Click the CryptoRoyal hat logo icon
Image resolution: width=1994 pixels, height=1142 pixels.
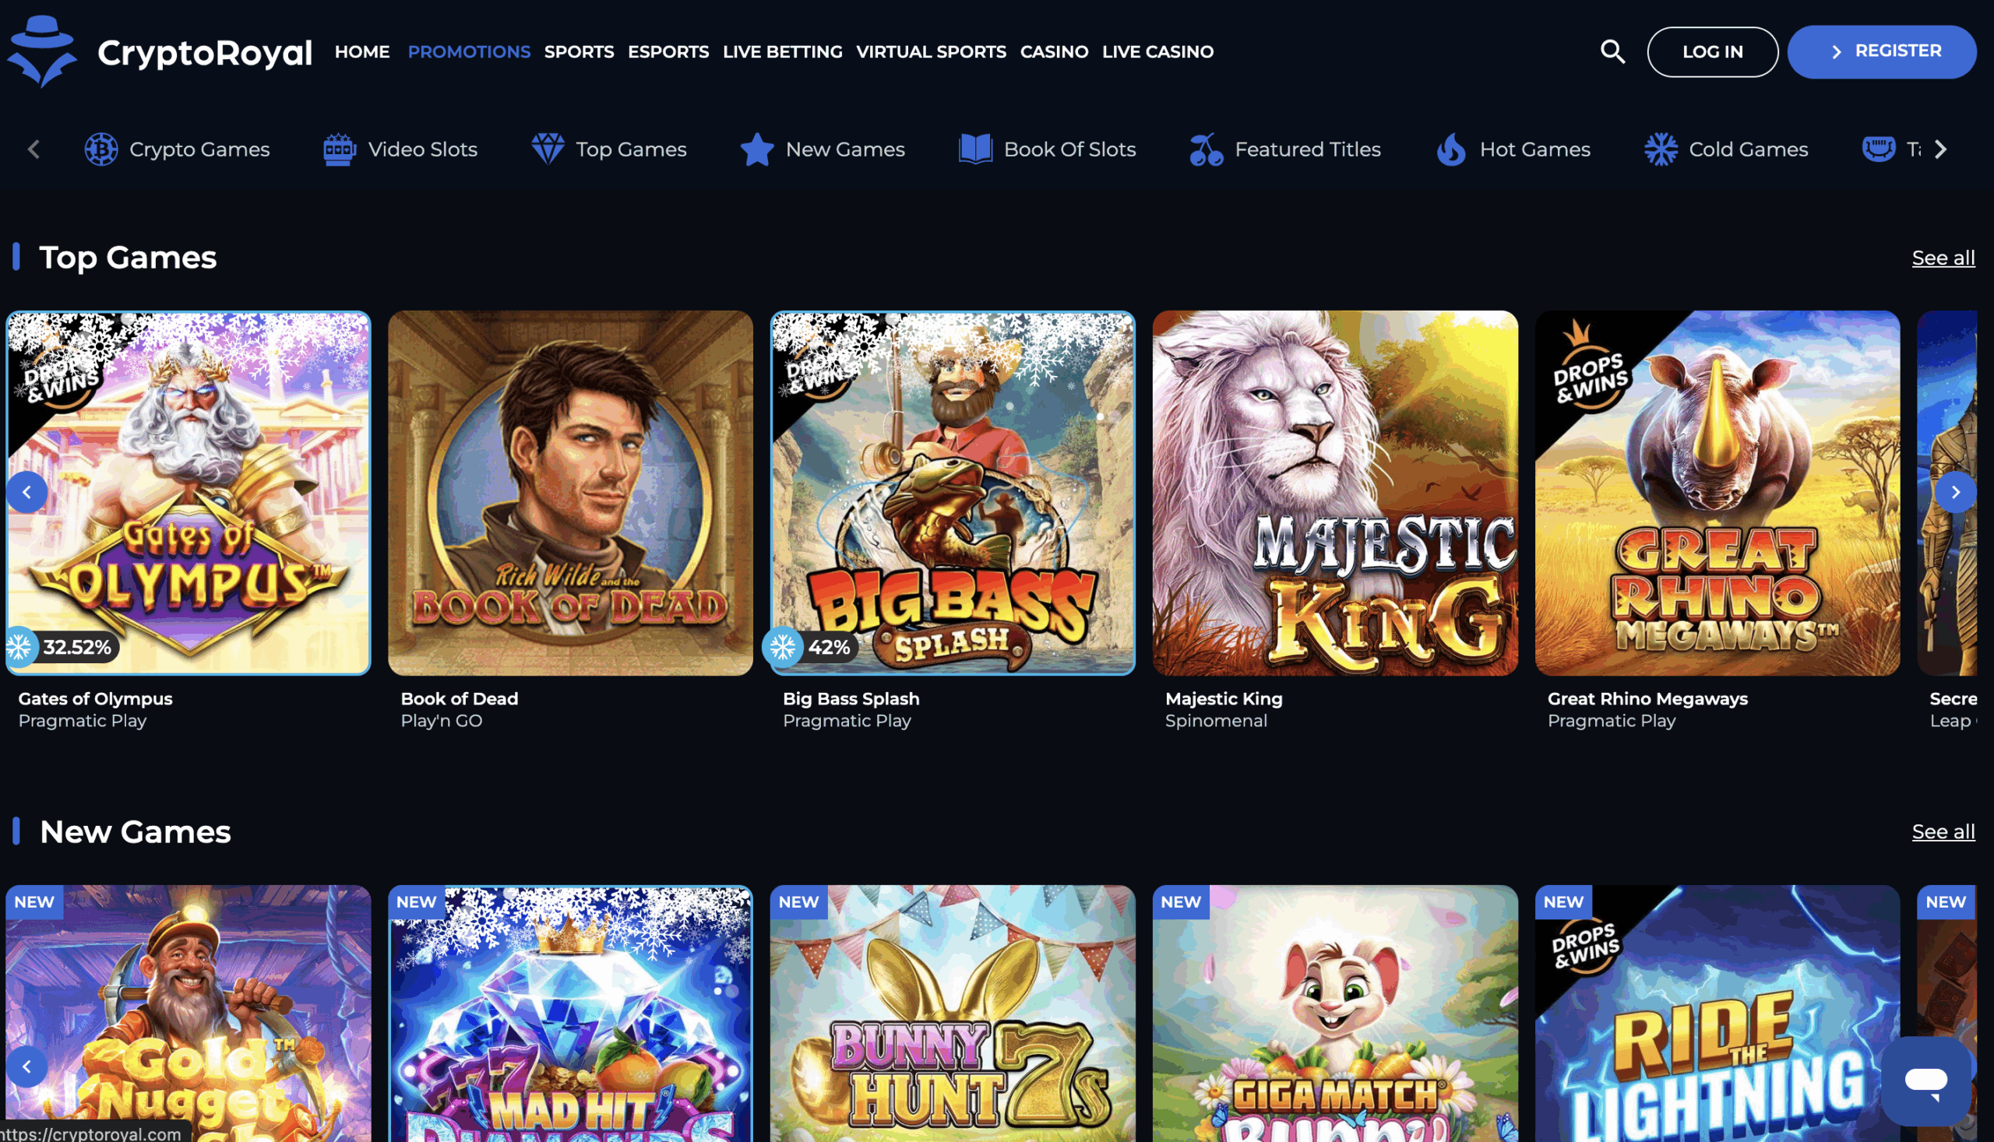point(42,51)
